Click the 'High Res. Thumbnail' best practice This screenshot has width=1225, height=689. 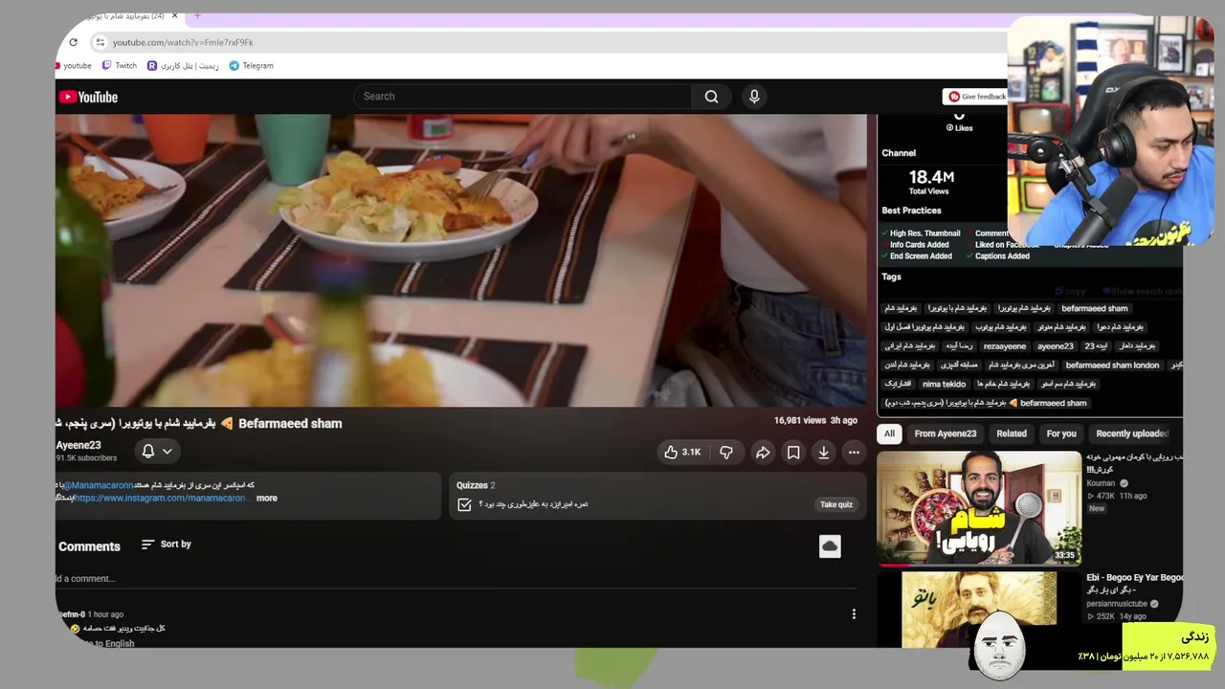[924, 233]
